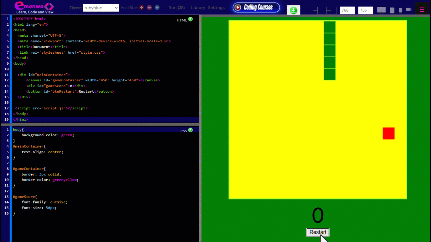The width and height of the screenshot is (431, 242).
Task: Click the increase font size plus icon
Action: (x=142, y=8)
